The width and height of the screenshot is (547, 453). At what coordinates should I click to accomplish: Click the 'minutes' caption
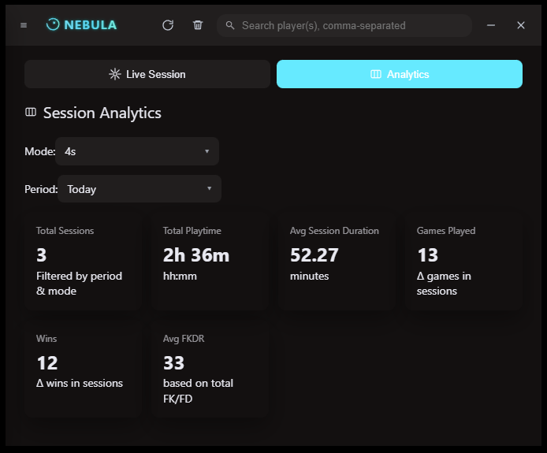coord(309,276)
